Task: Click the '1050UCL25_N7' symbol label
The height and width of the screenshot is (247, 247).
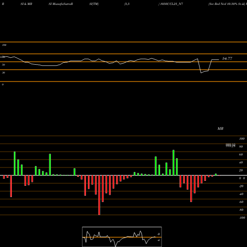Action: coord(171,4)
